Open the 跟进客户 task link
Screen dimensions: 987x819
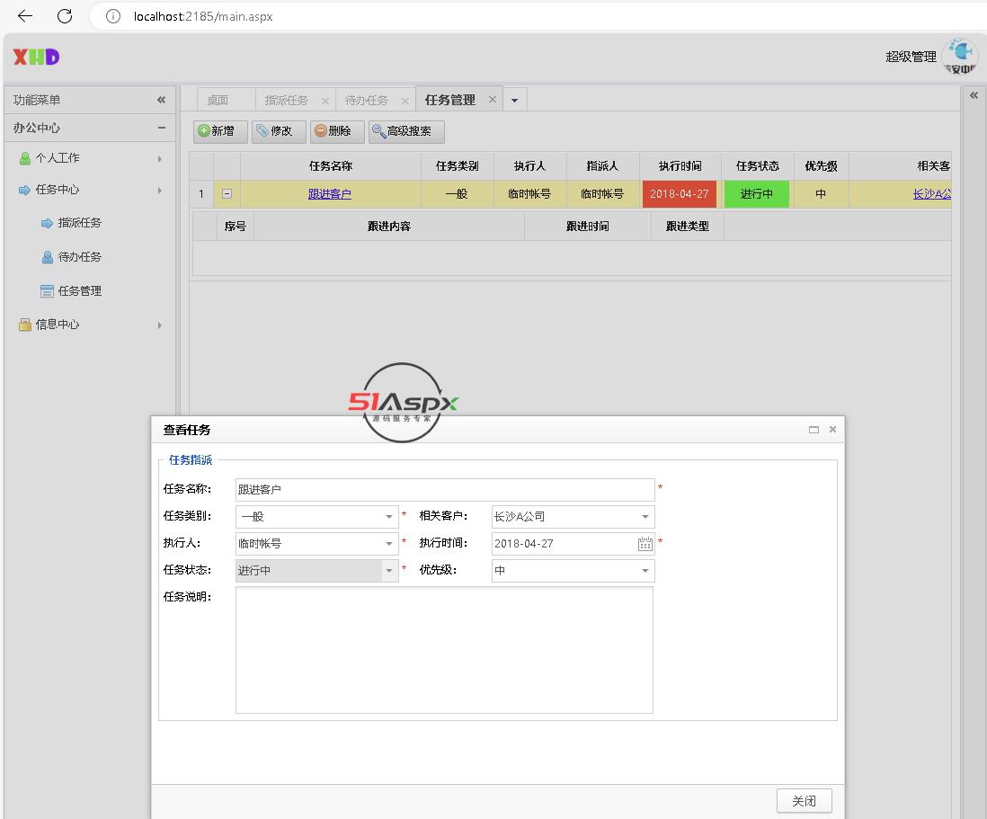330,194
